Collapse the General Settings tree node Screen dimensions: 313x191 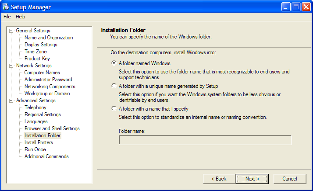point(11,31)
